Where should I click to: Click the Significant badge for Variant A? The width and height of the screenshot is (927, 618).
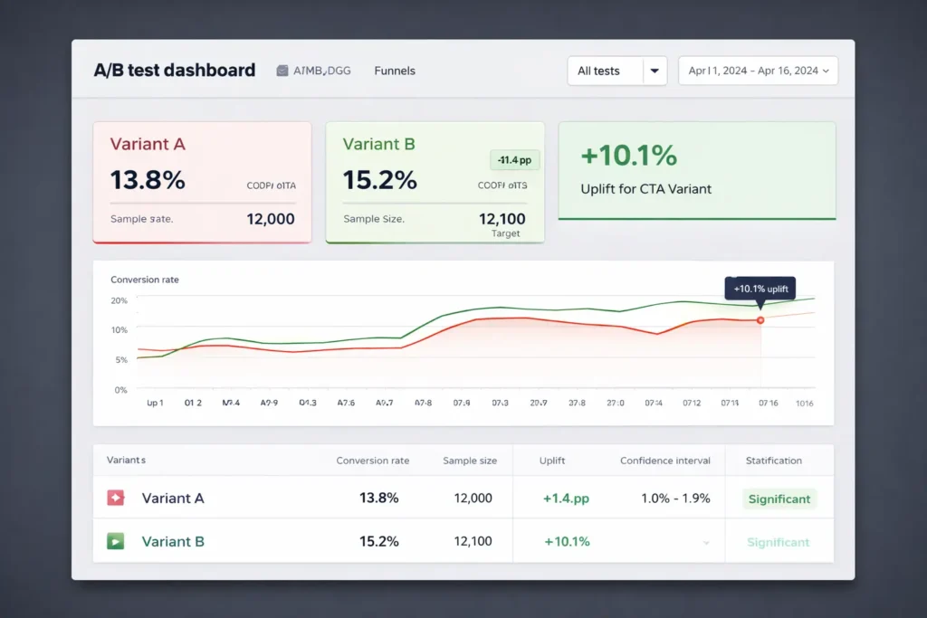778,499
